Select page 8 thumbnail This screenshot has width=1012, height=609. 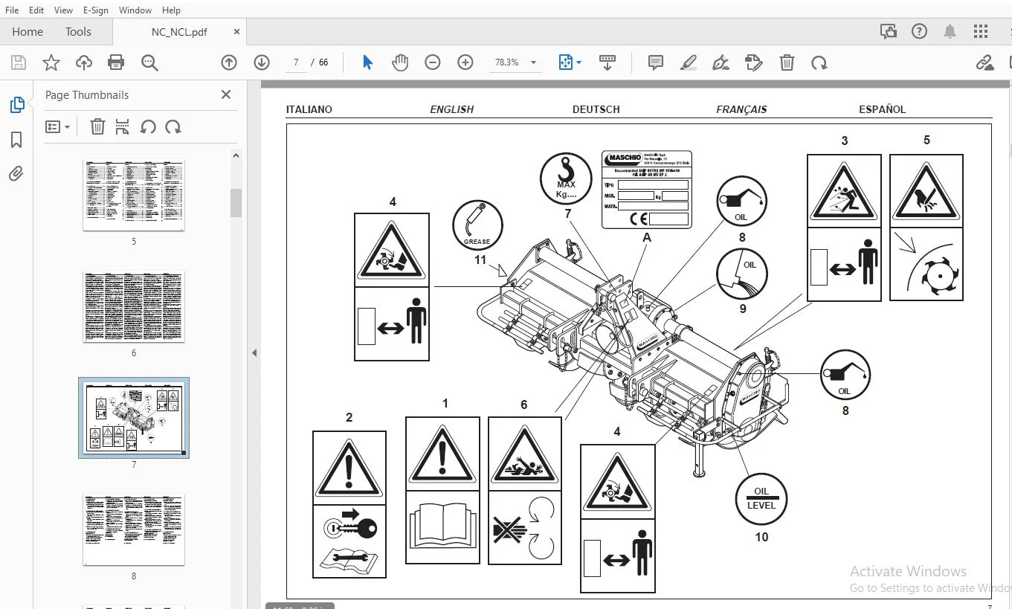(x=134, y=529)
